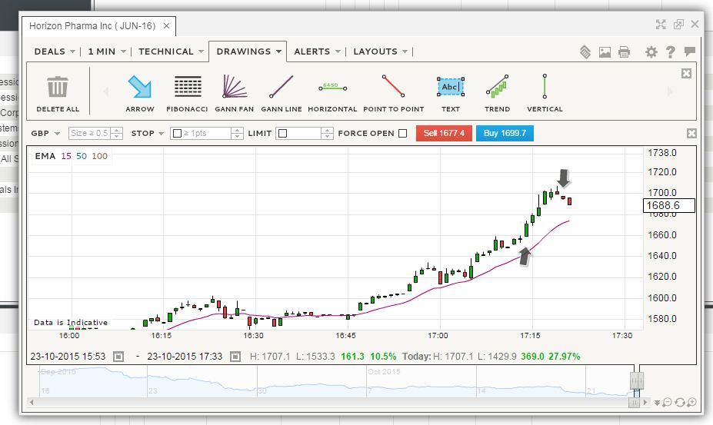
Task: Click the Buy 1699.7 button
Action: [x=505, y=133]
